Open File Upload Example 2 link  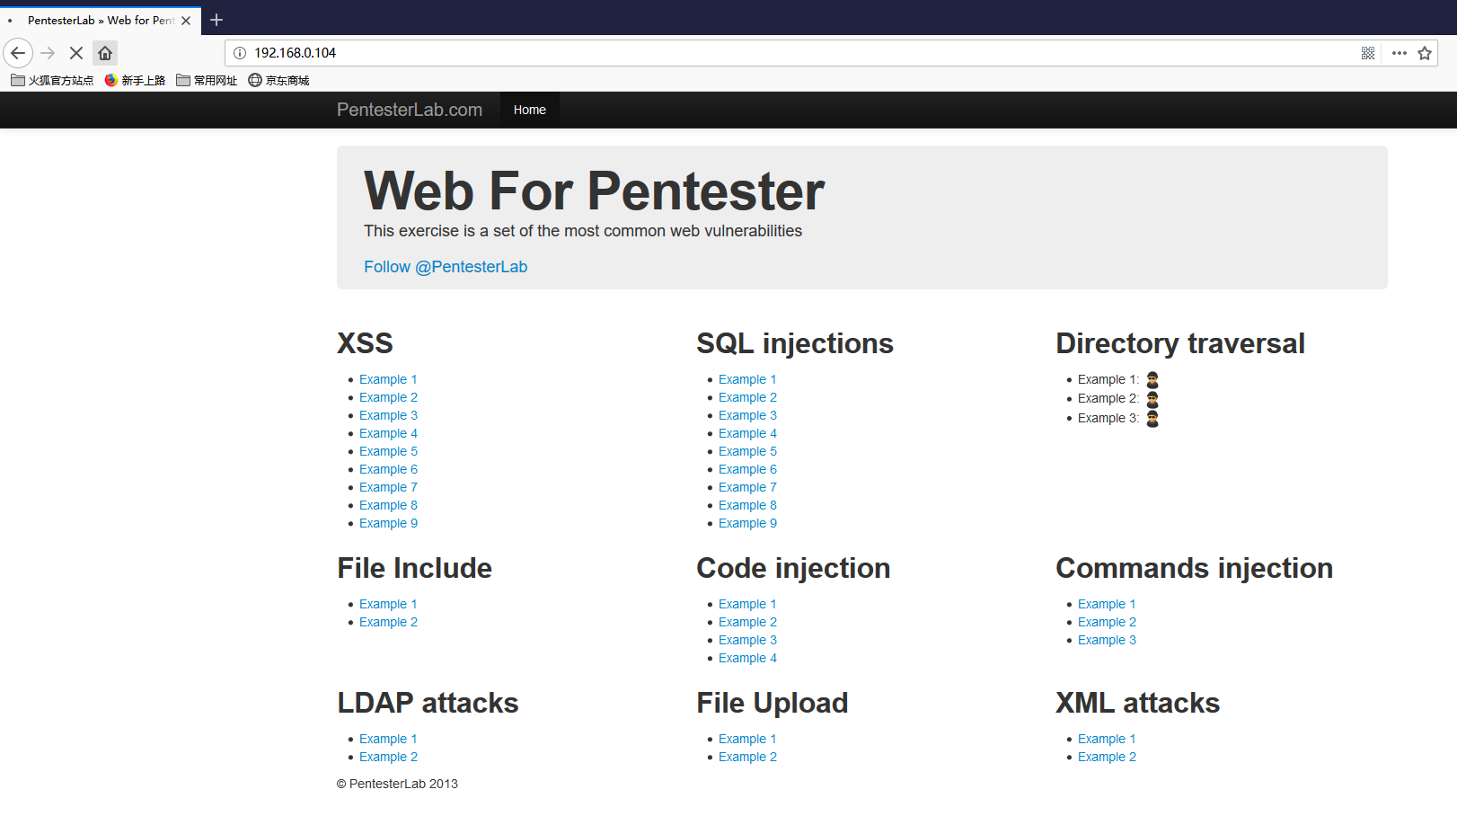(x=747, y=757)
